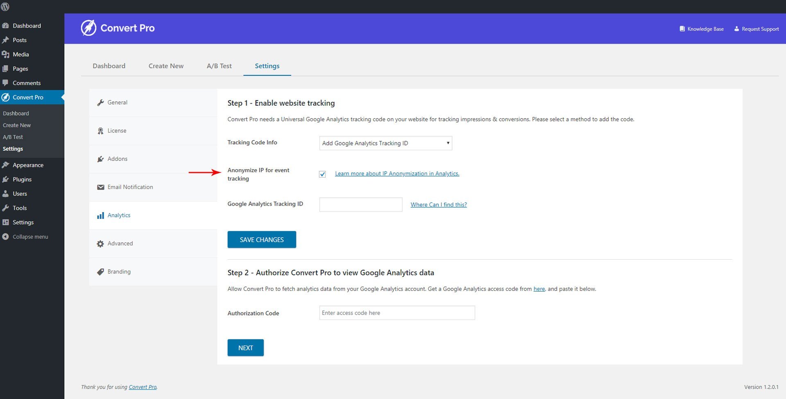Open the Convert Pro footer link
The height and width of the screenshot is (399, 786).
[x=143, y=387]
